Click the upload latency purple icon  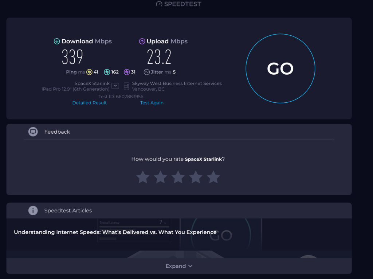click(x=127, y=72)
